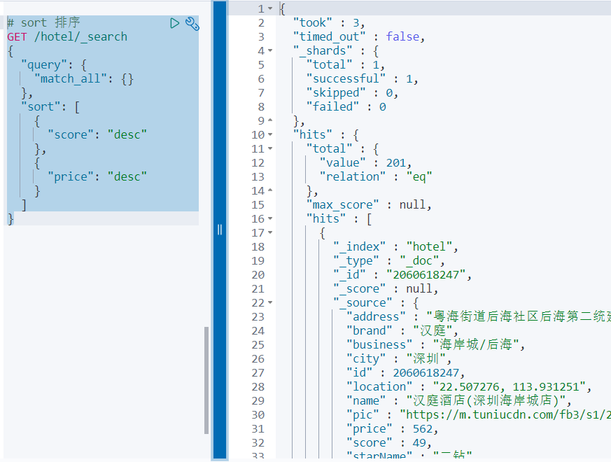Click the location value "22.507276, 113.931251"
Viewport: 611px width, 462px height.
point(510,387)
